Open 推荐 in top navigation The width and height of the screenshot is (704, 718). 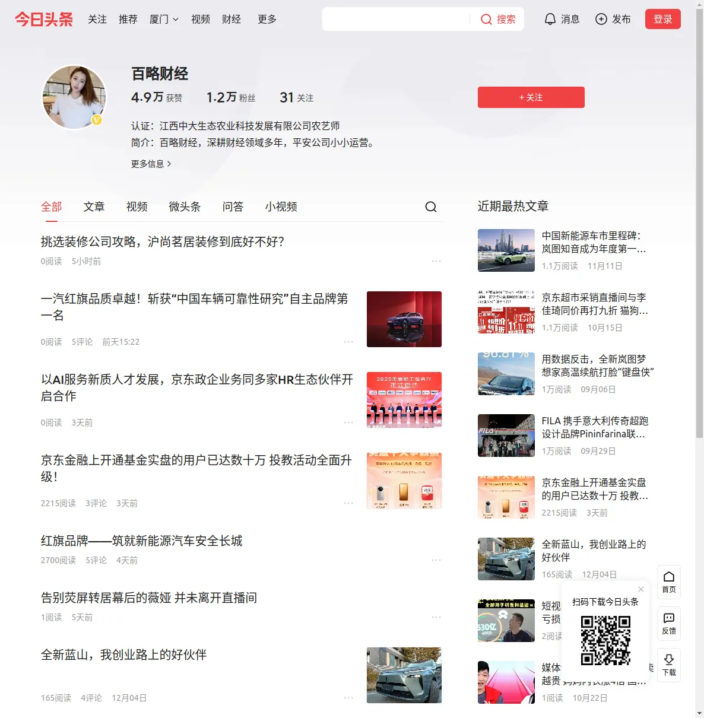click(x=128, y=20)
